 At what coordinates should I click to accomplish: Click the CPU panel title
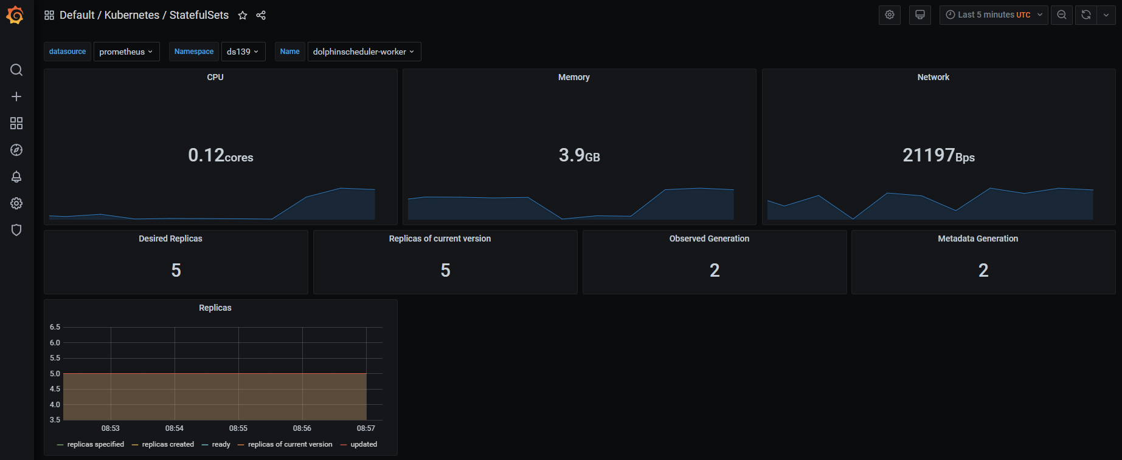point(215,77)
